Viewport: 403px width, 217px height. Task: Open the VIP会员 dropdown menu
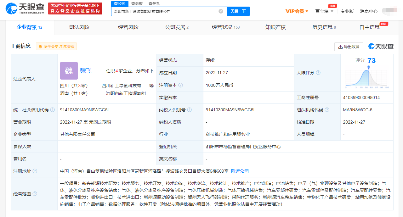[x=297, y=11]
